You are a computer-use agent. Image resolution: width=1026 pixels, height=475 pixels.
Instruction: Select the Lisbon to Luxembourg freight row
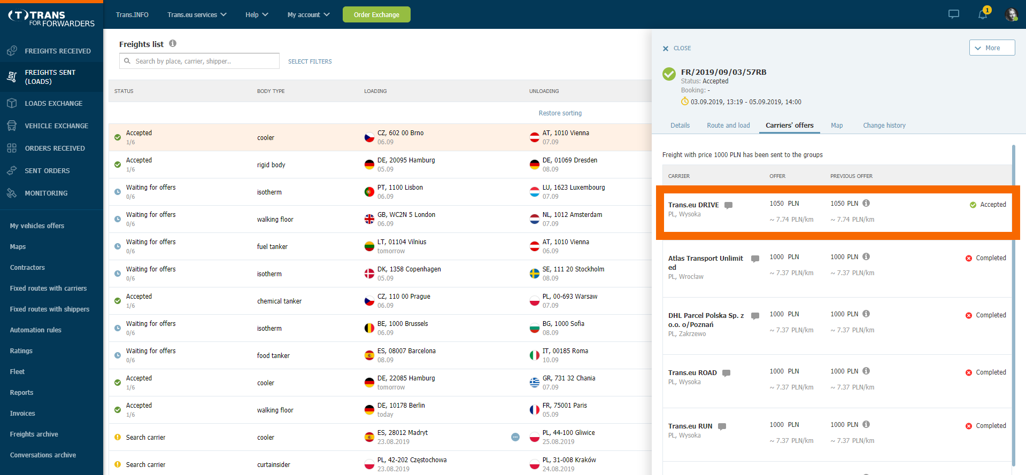[380, 192]
